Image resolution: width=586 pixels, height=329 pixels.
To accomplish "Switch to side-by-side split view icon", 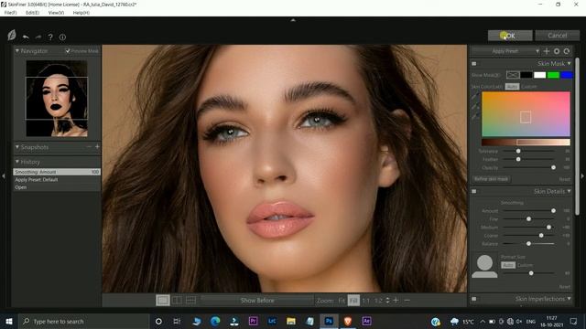I will click(x=177, y=301).
